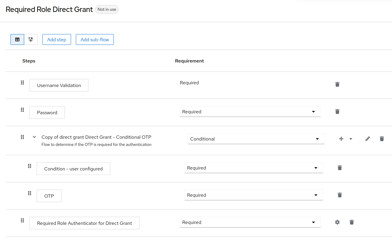Open Condition - user configured requirement dropdown
Image resolution: width=392 pixels, height=241 pixels.
(253, 168)
